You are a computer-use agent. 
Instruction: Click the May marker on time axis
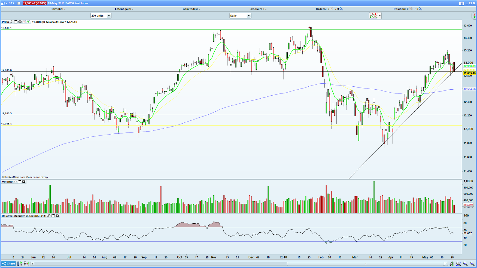tap(425, 257)
